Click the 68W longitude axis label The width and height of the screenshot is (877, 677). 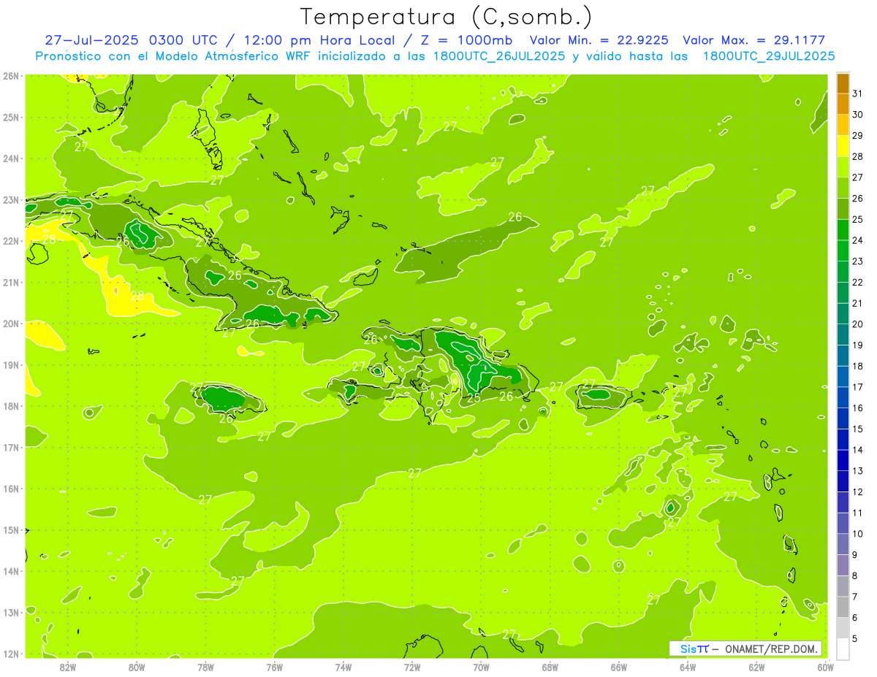(x=550, y=667)
